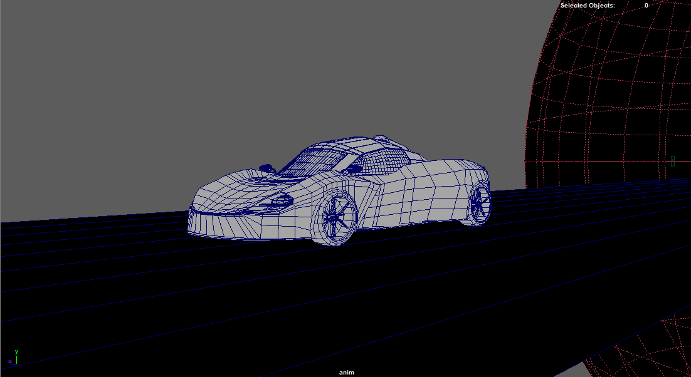Select the small green camera icon
This screenshot has height=377, width=691.
point(672,161)
